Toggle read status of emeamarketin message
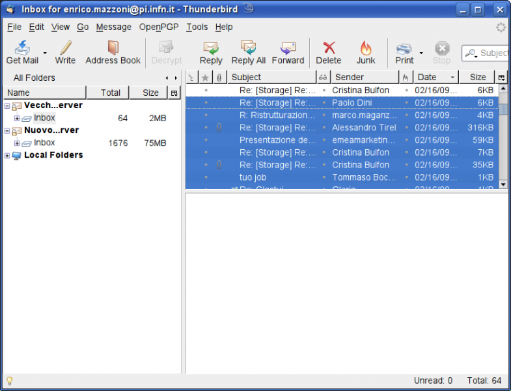This screenshot has width=511, height=391. click(324, 139)
